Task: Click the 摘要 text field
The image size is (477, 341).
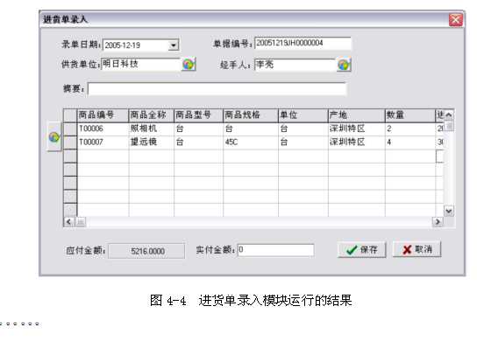Action: pyautogui.click(x=217, y=89)
